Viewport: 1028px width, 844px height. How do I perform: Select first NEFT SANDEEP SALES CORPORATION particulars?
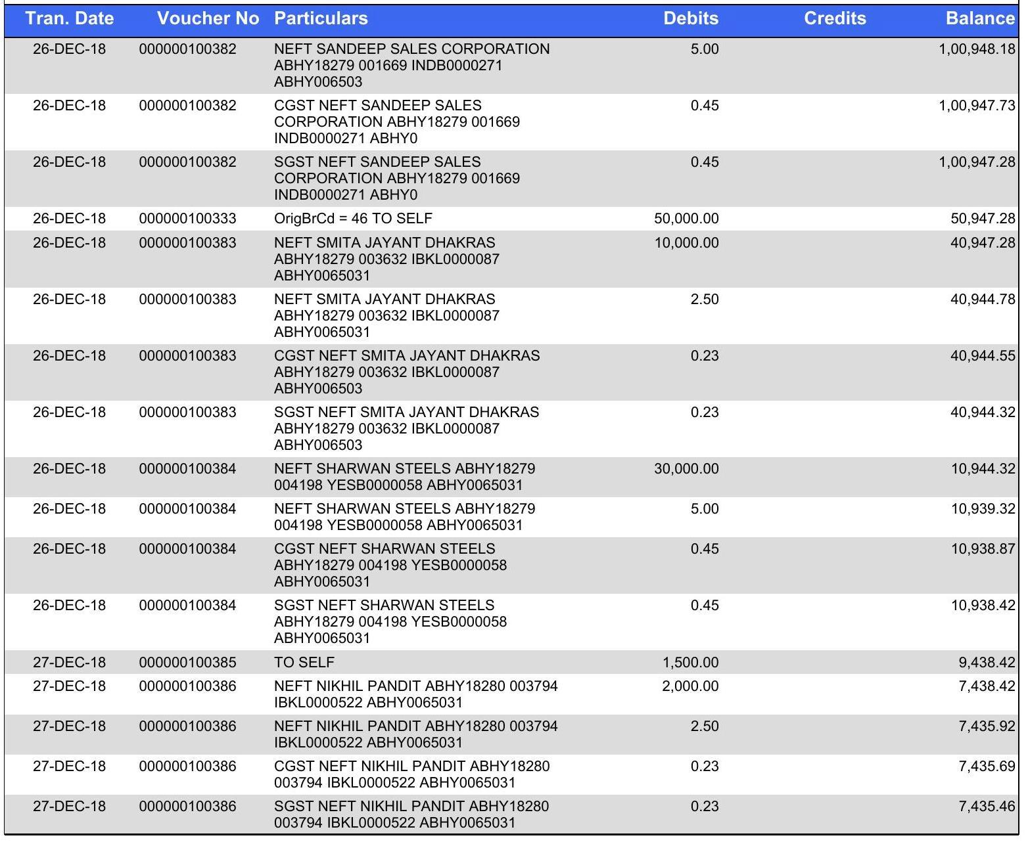[x=412, y=66]
